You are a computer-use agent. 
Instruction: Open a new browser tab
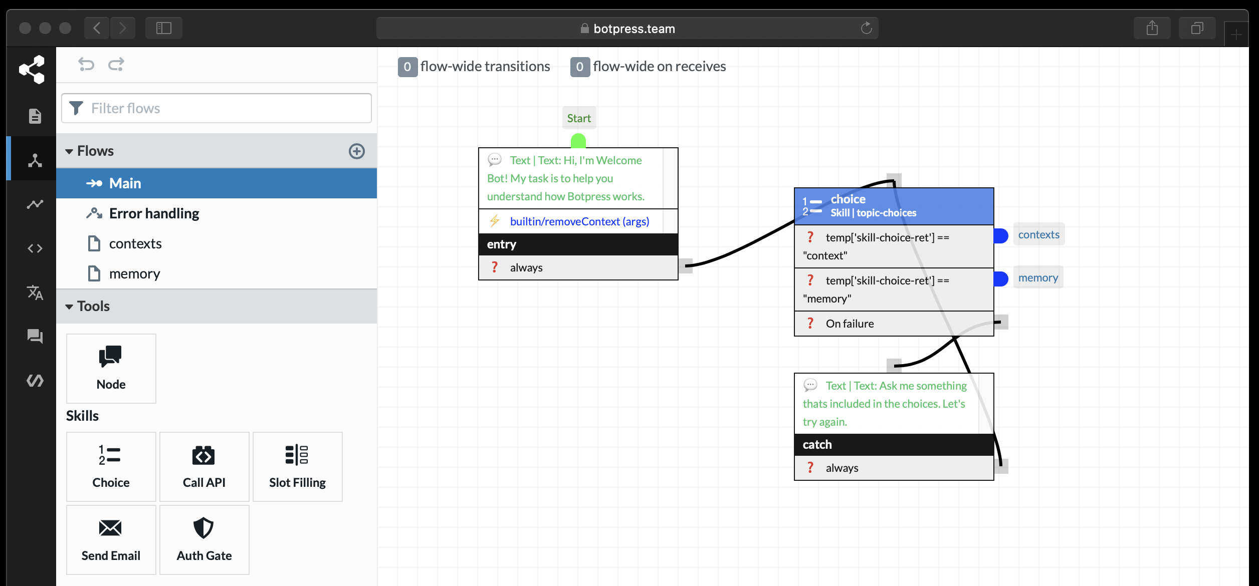[1236, 34]
